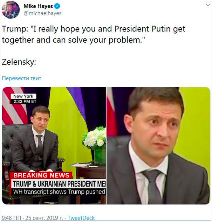Open the TweetDeck source link

[x=81, y=218]
